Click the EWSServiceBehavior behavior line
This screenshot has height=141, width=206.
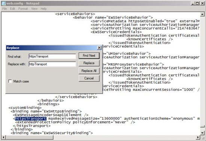pos(113,18)
